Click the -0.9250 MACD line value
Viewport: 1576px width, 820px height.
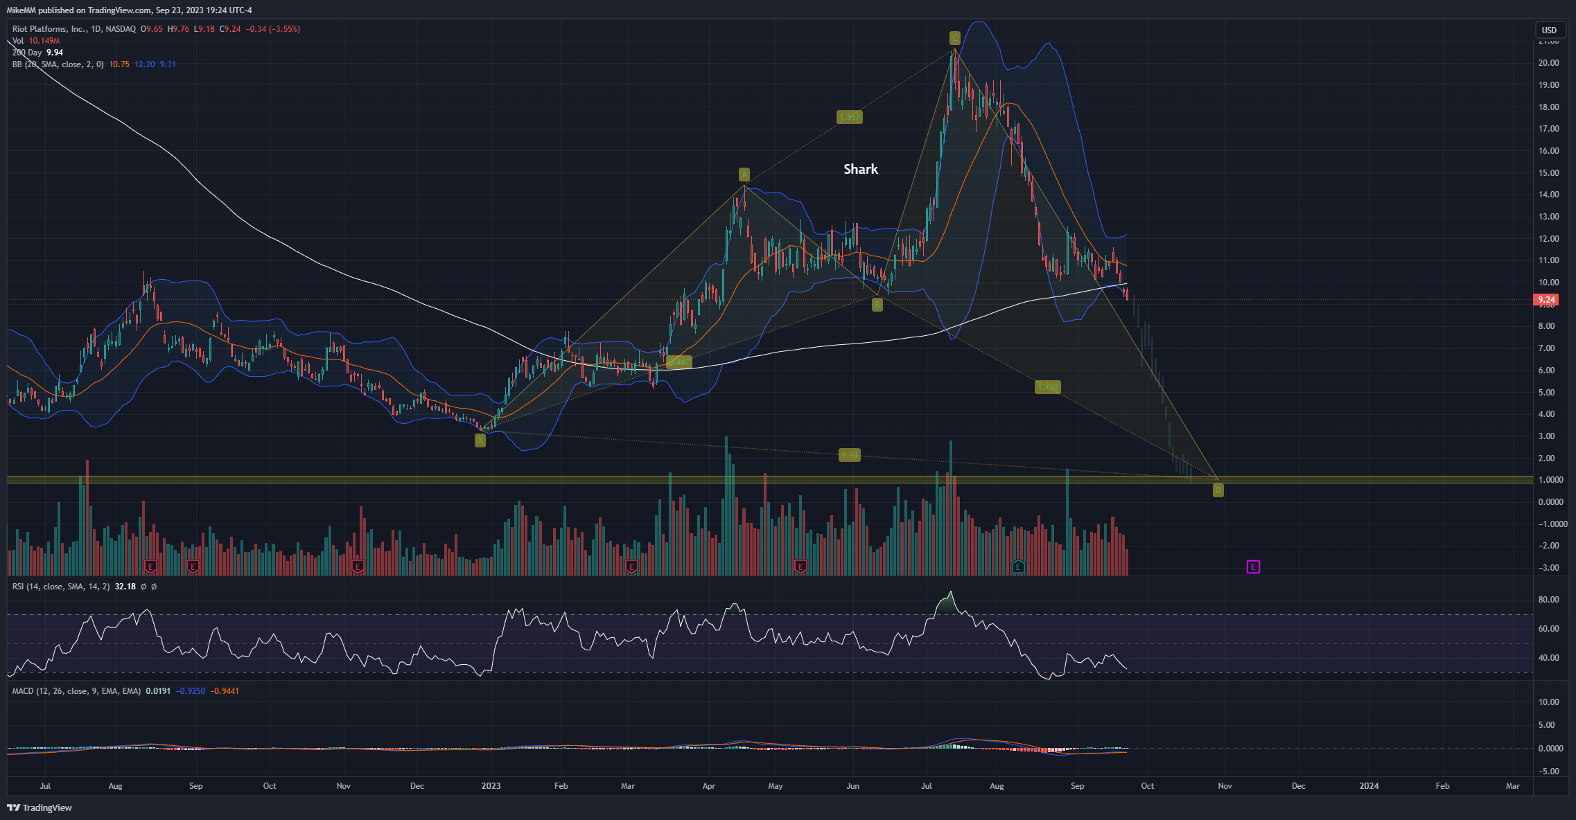(191, 691)
